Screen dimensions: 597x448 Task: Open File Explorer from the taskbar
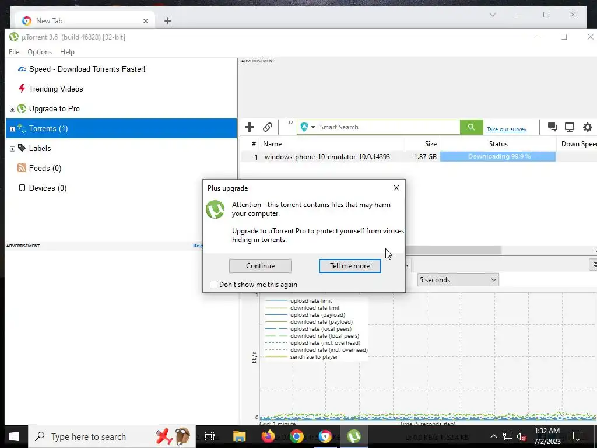240,436
